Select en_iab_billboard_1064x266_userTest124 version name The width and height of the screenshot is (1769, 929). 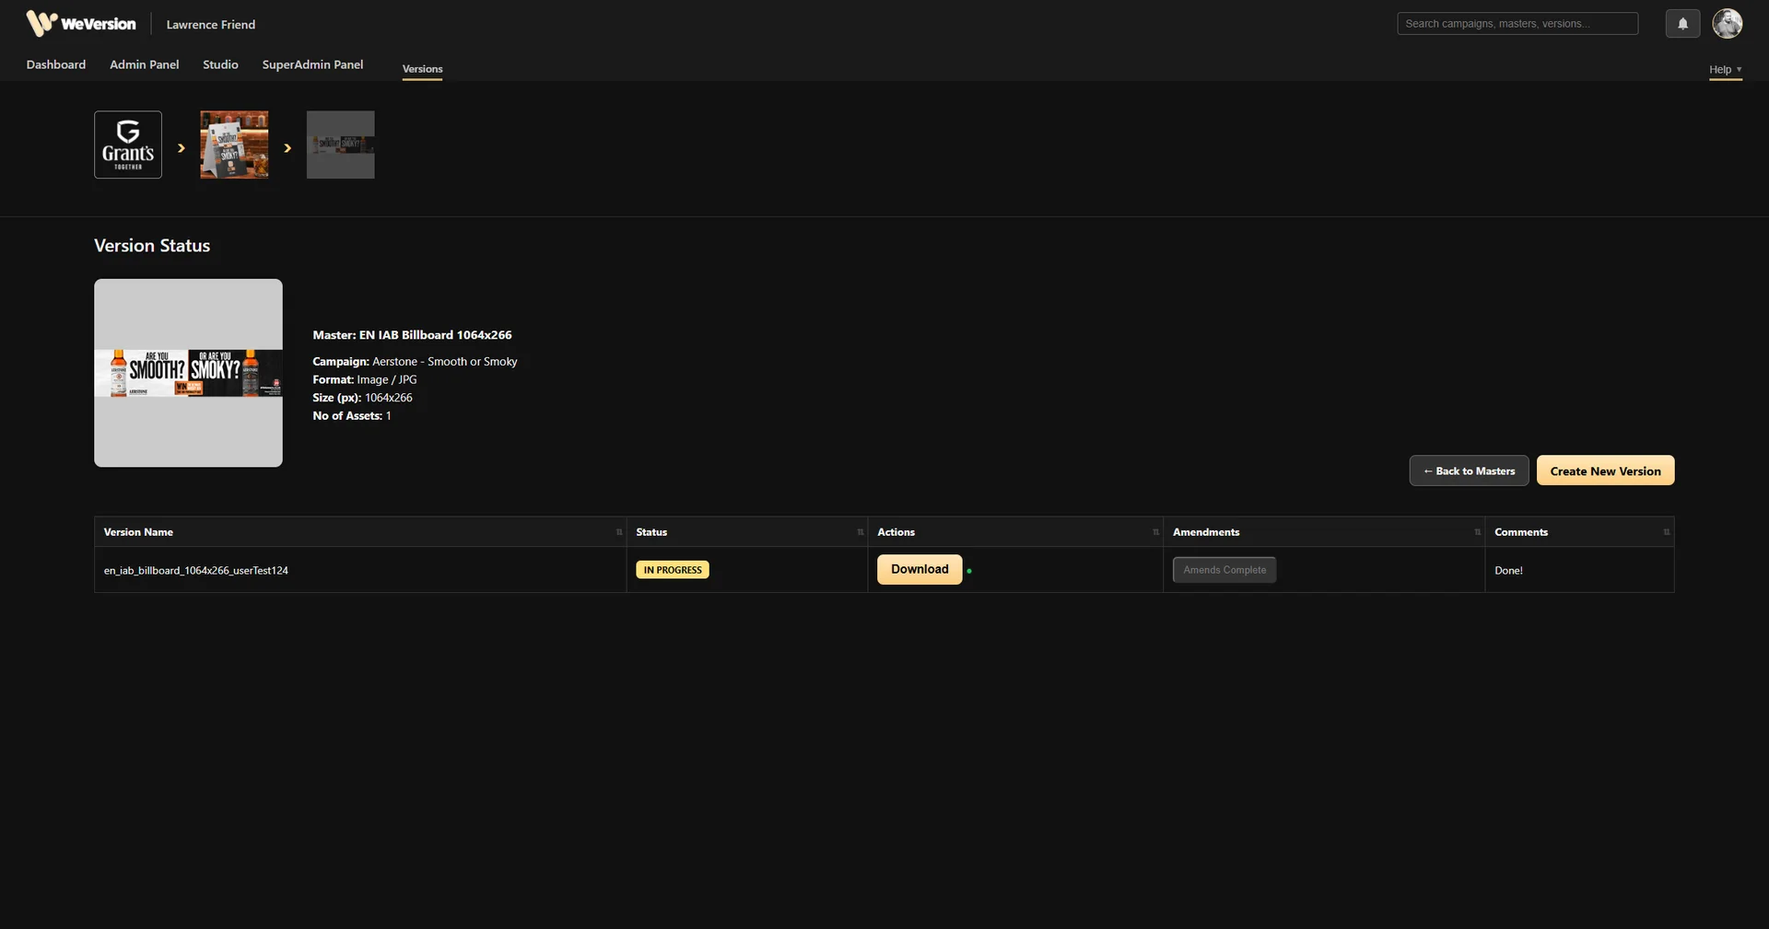point(196,571)
